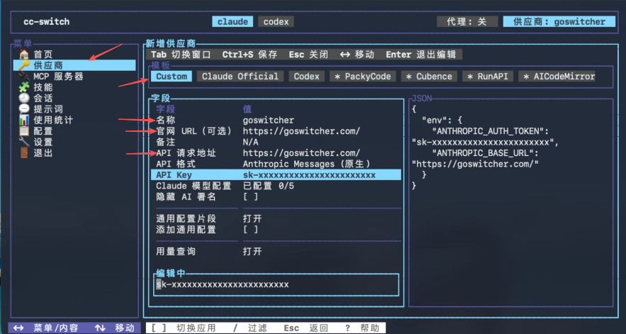Viewport: 626px width, 334px height.
Task: Click the Esc 返回 footer hint
Action: click(306, 328)
